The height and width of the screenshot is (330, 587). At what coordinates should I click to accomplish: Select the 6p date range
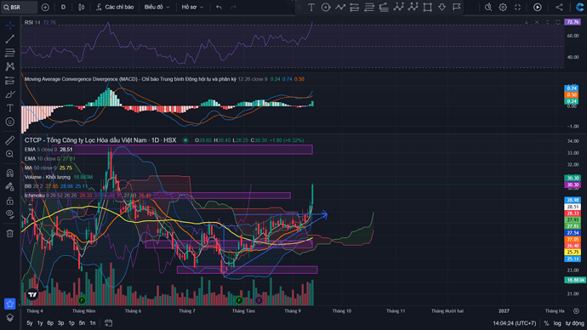click(x=50, y=323)
